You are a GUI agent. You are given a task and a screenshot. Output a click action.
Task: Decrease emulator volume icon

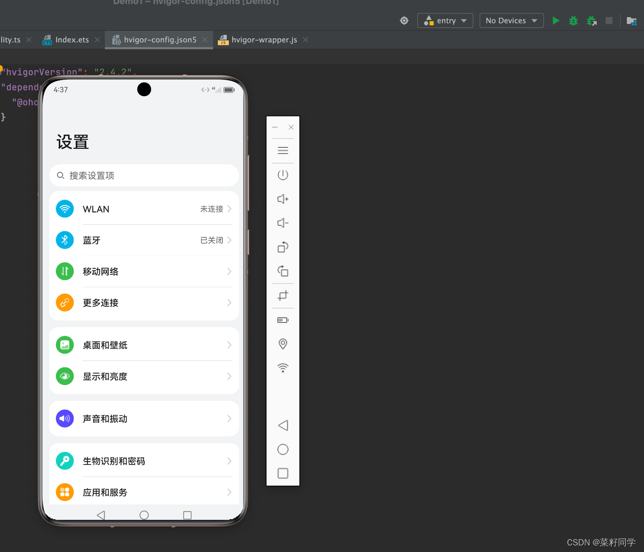pos(283,223)
